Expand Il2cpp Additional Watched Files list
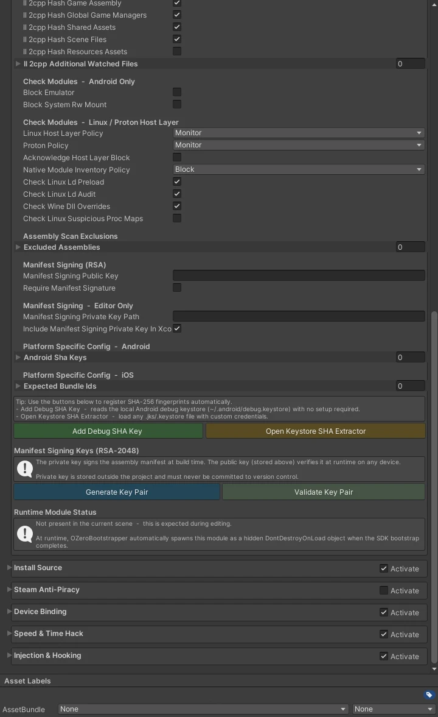Viewport: 438px width, 717px height. pos(18,63)
